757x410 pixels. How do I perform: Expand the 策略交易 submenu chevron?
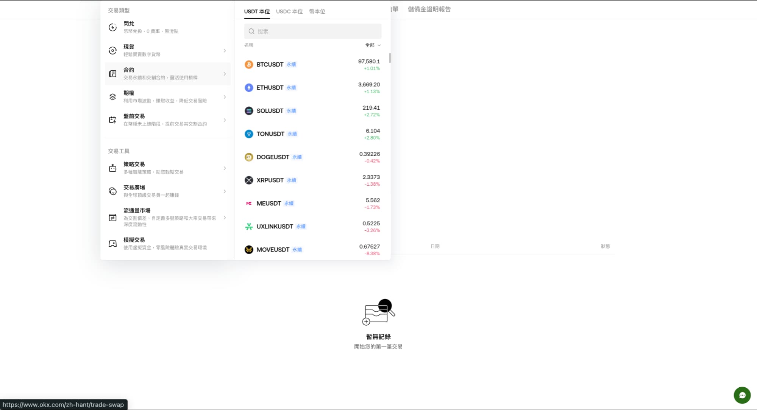(x=225, y=168)
